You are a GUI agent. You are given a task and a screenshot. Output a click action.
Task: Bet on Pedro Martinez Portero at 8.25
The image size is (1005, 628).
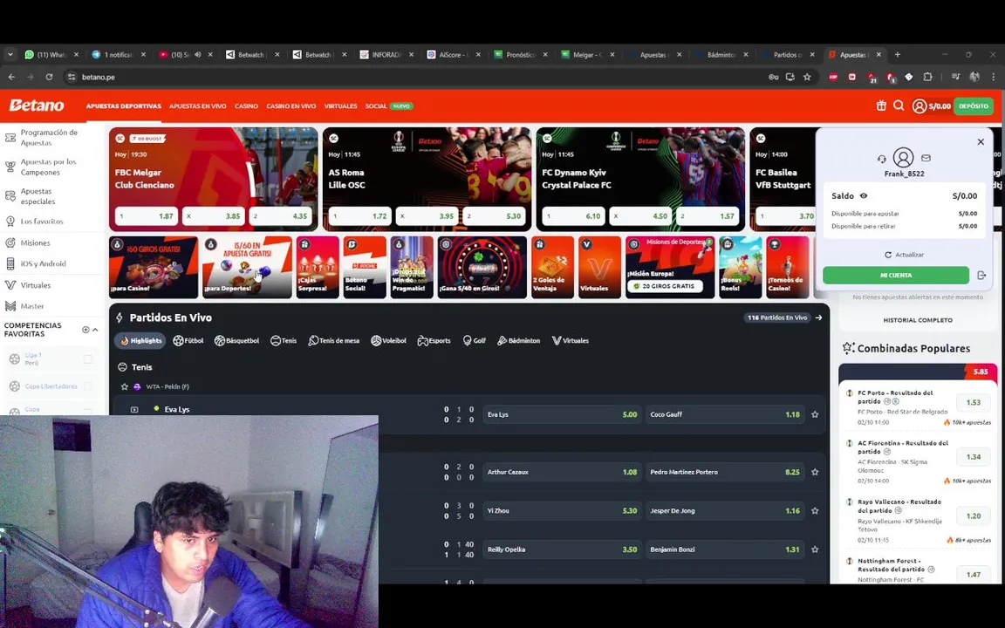point(725,472)
